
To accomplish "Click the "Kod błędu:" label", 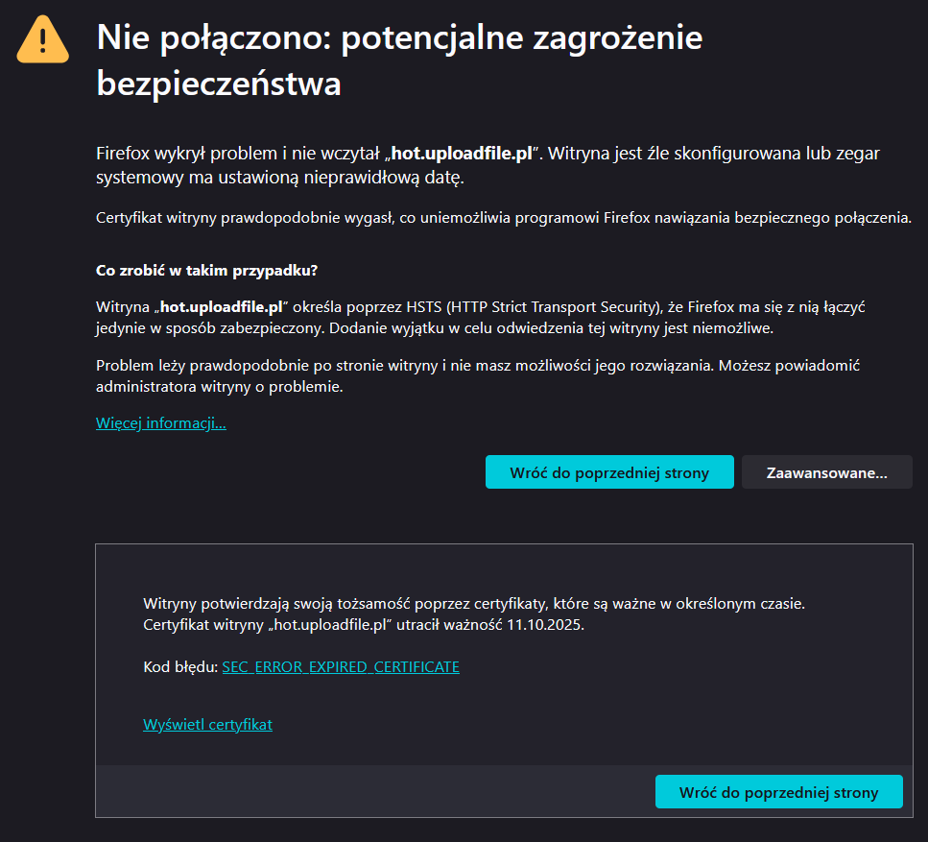I will (179, 666).
